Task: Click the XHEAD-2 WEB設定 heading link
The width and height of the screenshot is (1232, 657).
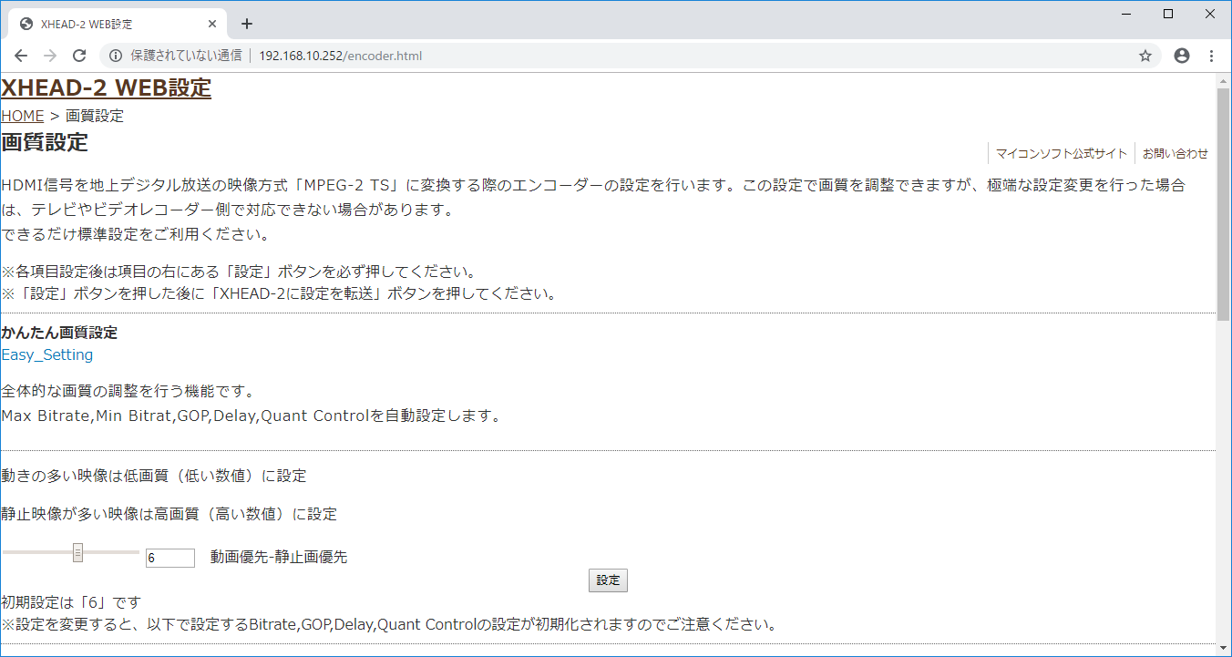Action: click(105, 87)
